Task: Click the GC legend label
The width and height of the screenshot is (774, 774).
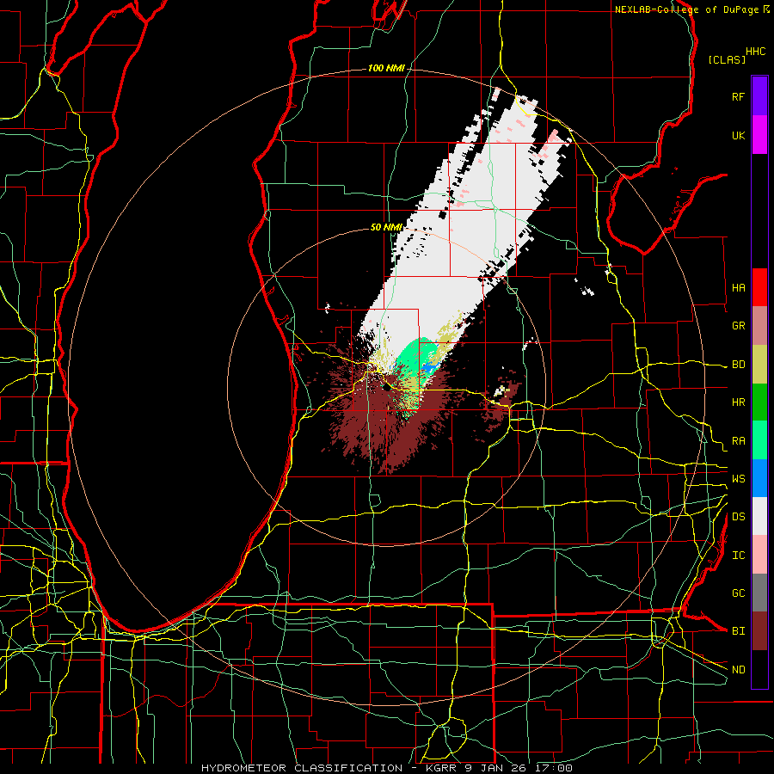Action: click(738, 593)
